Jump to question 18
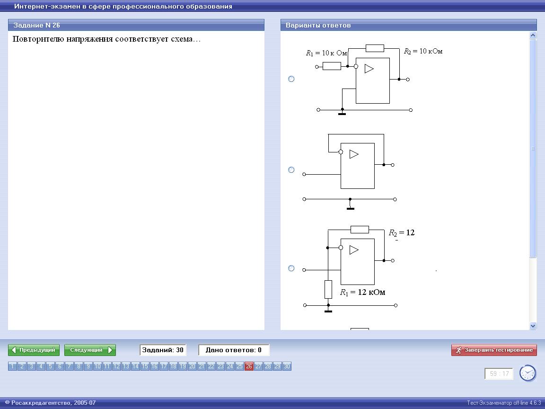The width and height of the screenshot is (545, 409). coord(173,366)
